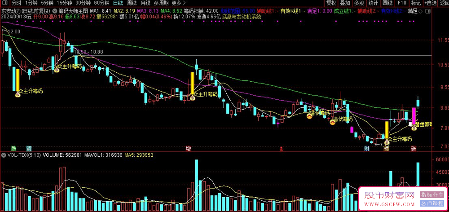The width and height of the screenshot is (449, 212).
Task: Click the 跌 event marker
Action: pos(13,148)
